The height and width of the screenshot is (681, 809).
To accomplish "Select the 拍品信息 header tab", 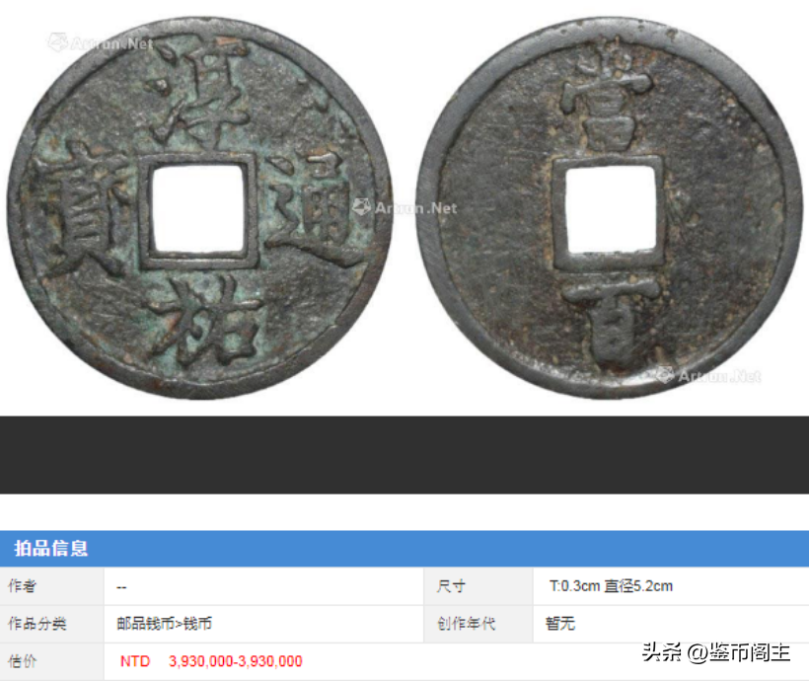I will 51,549.
